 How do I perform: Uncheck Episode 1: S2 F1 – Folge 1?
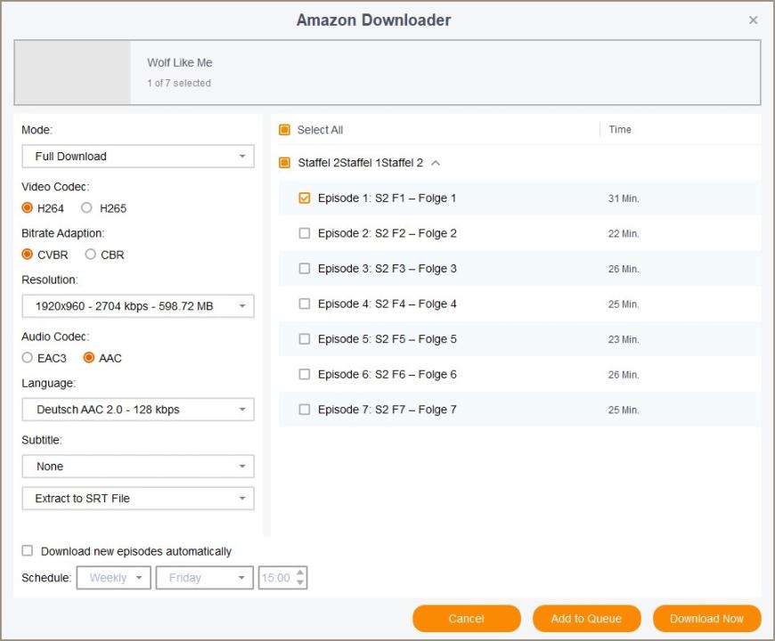305,198
